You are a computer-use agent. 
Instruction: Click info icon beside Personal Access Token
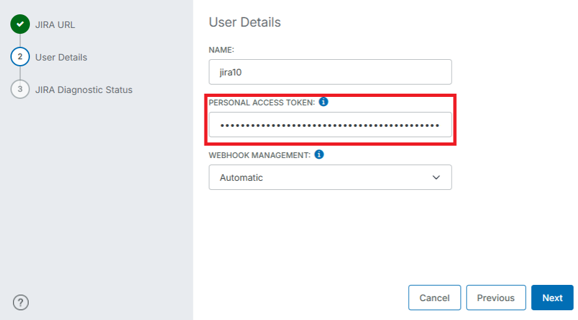pos(323,103)
